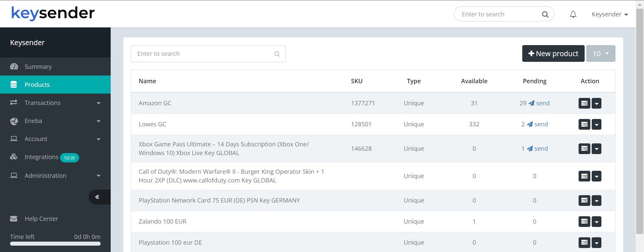Click the Time left progress bar

click(x=55, y=244)
